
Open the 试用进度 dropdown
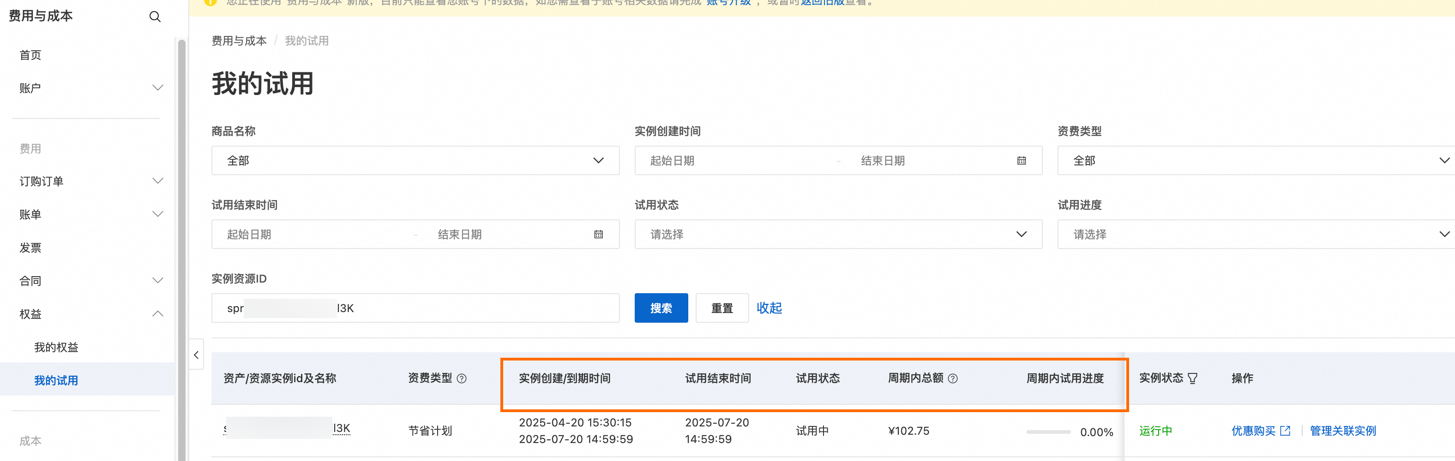tap(1256, 234)
